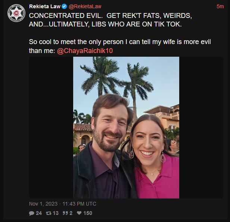The height and width of the screenshot is (222, 230).
Task: Click the reply speech bubble icon
Action: [32, 213]
